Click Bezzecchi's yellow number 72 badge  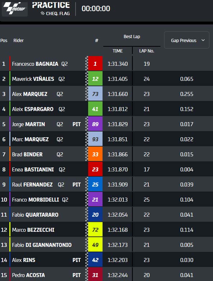[x=95, y=230]
